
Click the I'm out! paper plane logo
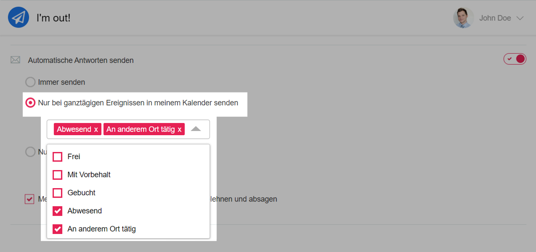point(18,18)
